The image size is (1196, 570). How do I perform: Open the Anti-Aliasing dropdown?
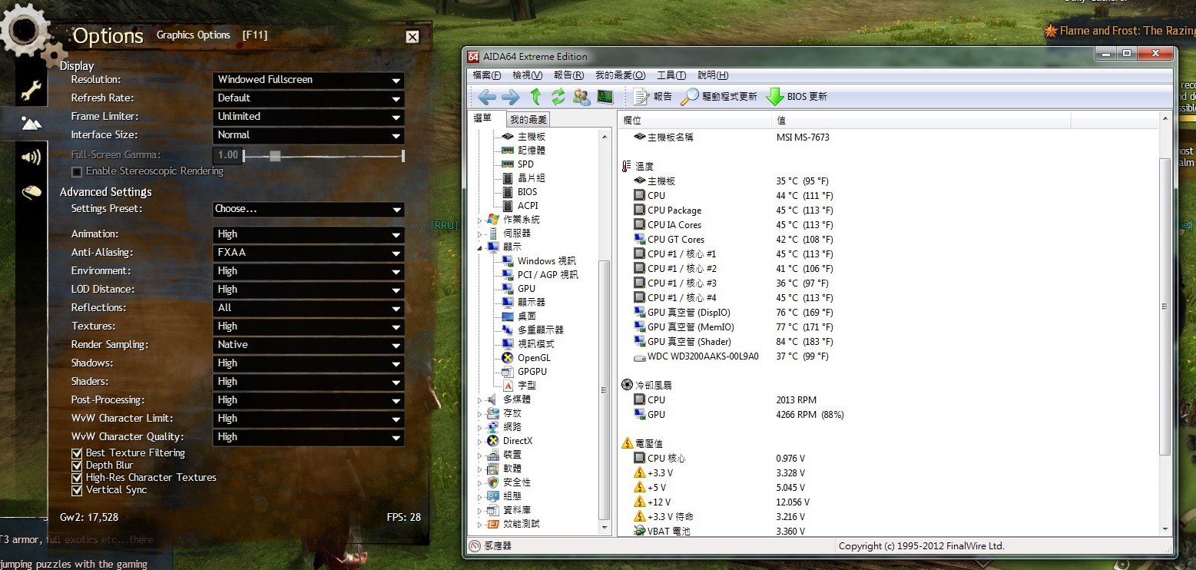[309, 253]
